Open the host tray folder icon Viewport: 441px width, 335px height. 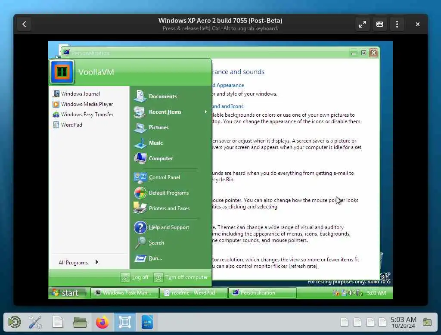click(x=427, y=323)
